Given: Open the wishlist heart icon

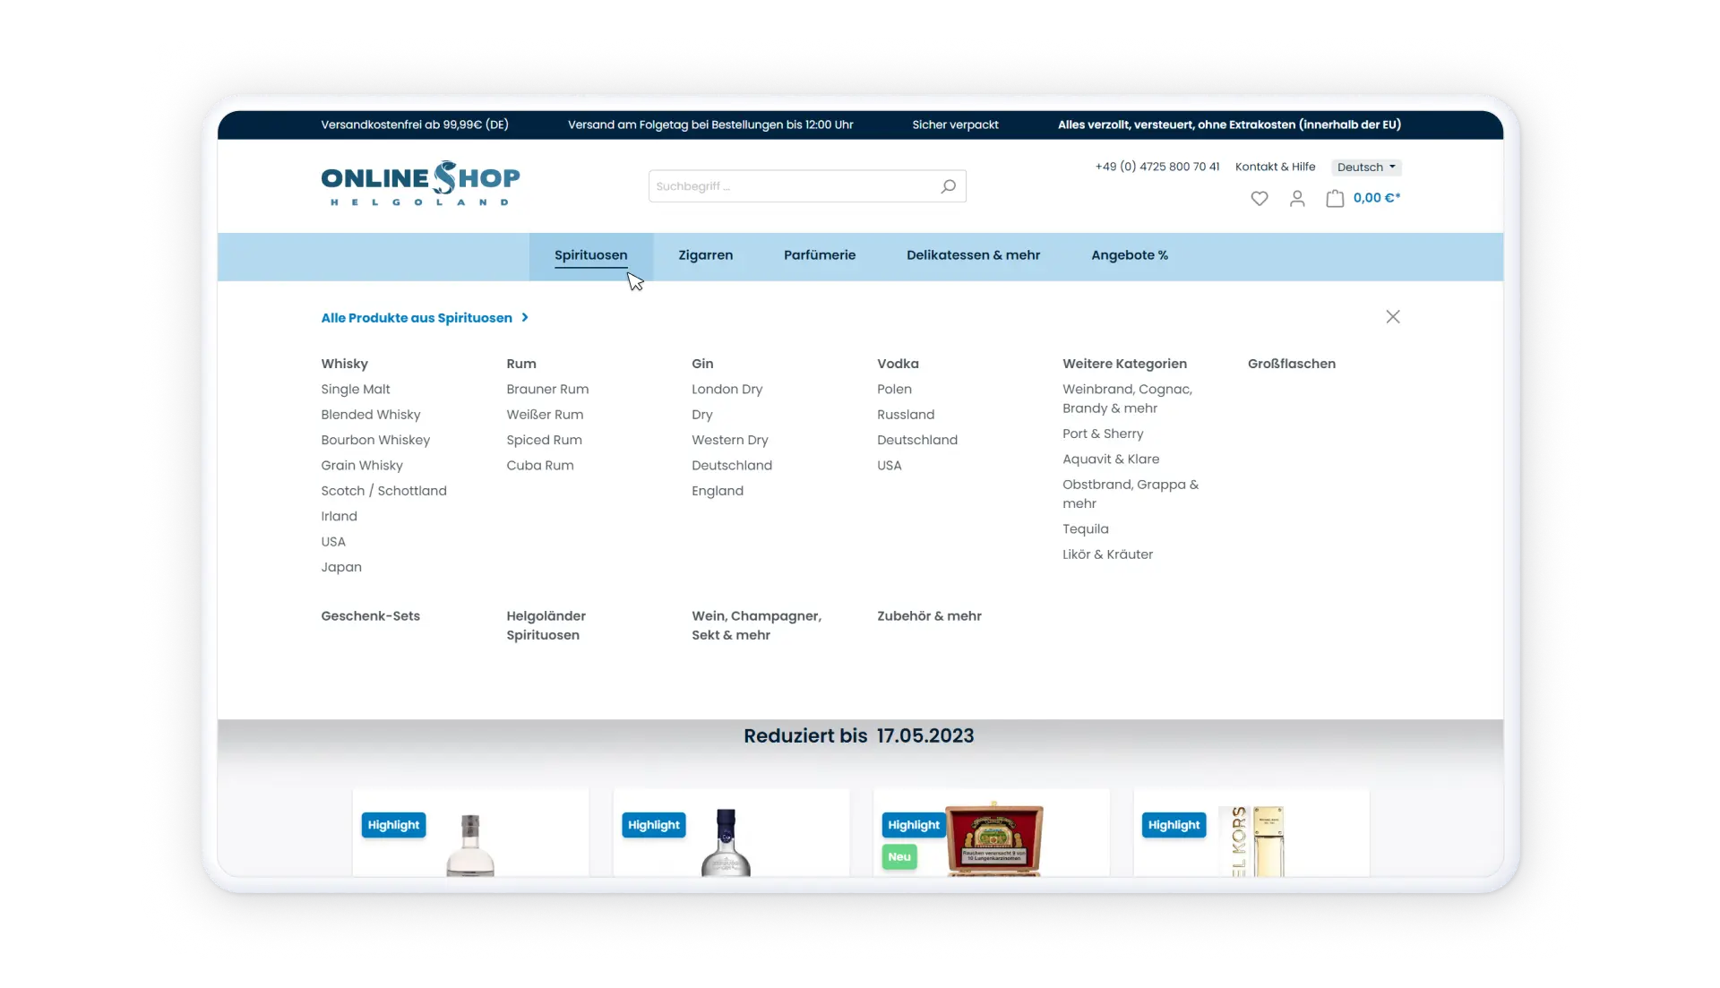Looking at the screenshot, I should 1259,199.
